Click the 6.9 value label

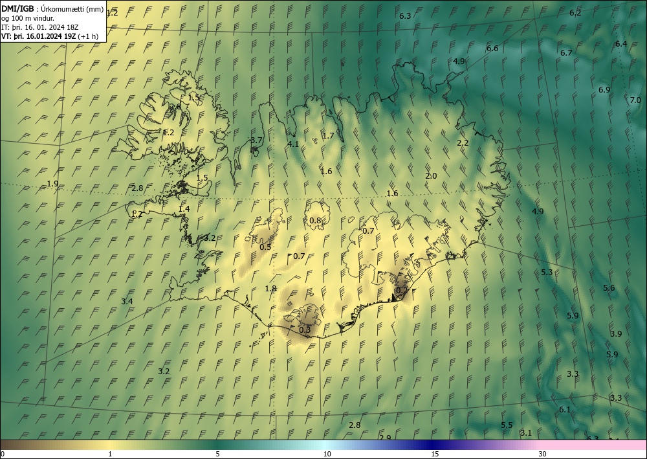pos(604,89)
